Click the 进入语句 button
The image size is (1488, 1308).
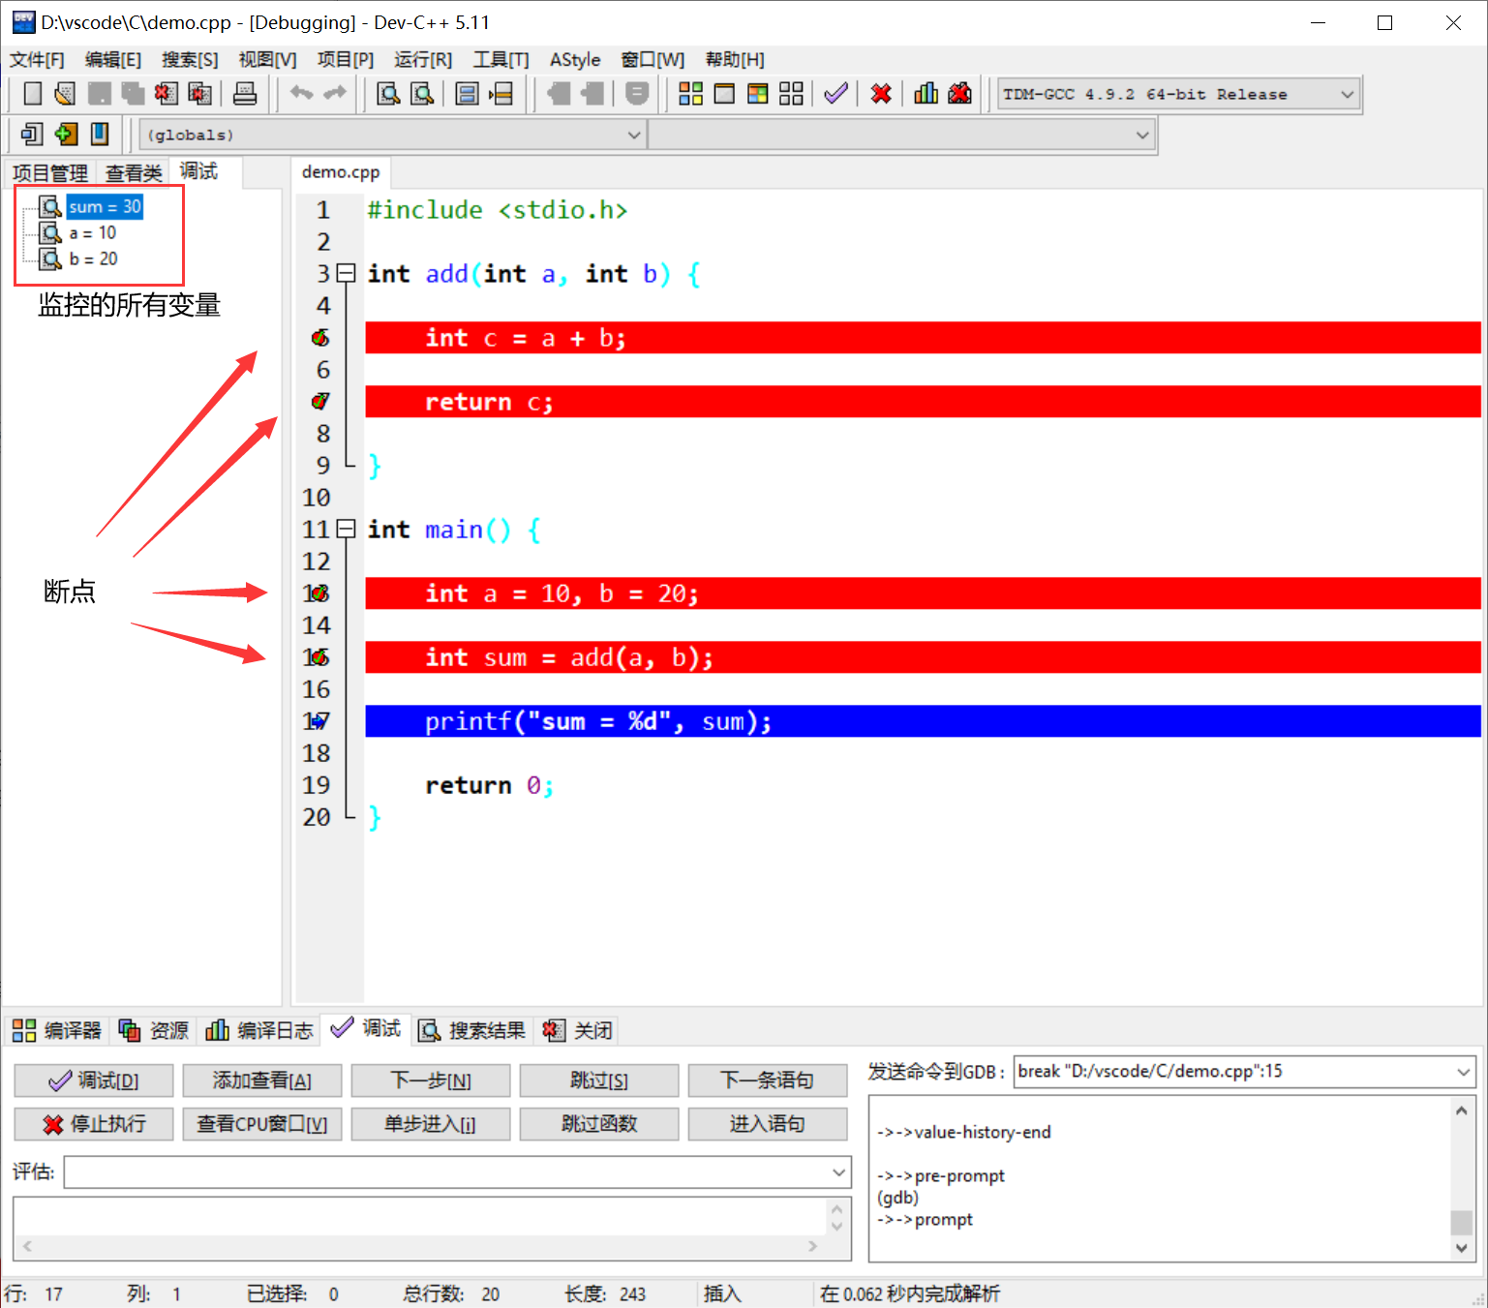point(768,1124)
